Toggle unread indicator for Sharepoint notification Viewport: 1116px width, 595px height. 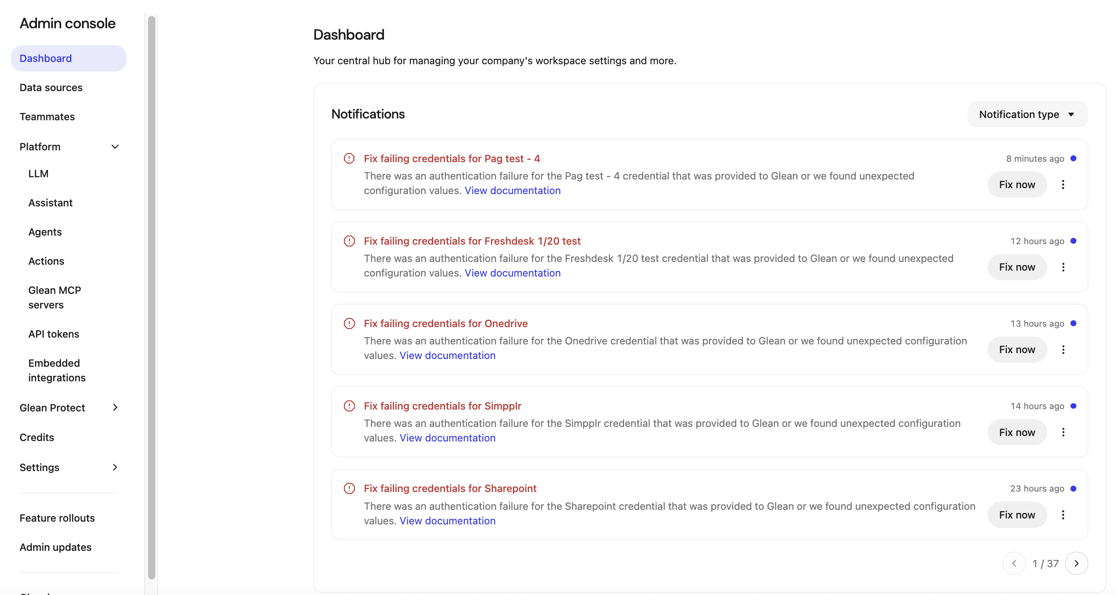1074,488
